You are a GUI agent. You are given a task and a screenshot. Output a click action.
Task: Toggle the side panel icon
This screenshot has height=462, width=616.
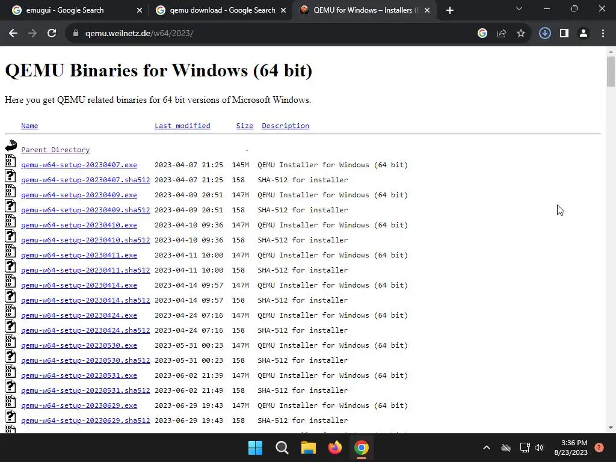(x=564, y=34)
